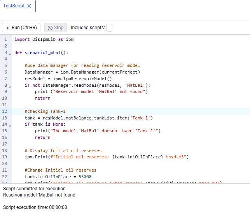250x221 pixels.
Task: Click the 'resModel = ipm.IpmReservoirModel()' line
Action: coord(68,79)
